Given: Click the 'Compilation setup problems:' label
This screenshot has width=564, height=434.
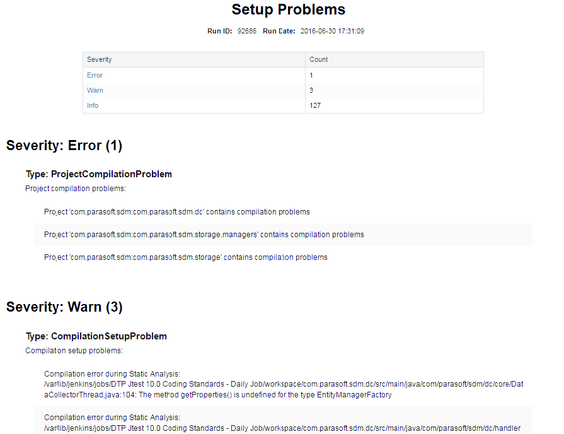Looking at the screenshot, I should click(x=74, y=351).
